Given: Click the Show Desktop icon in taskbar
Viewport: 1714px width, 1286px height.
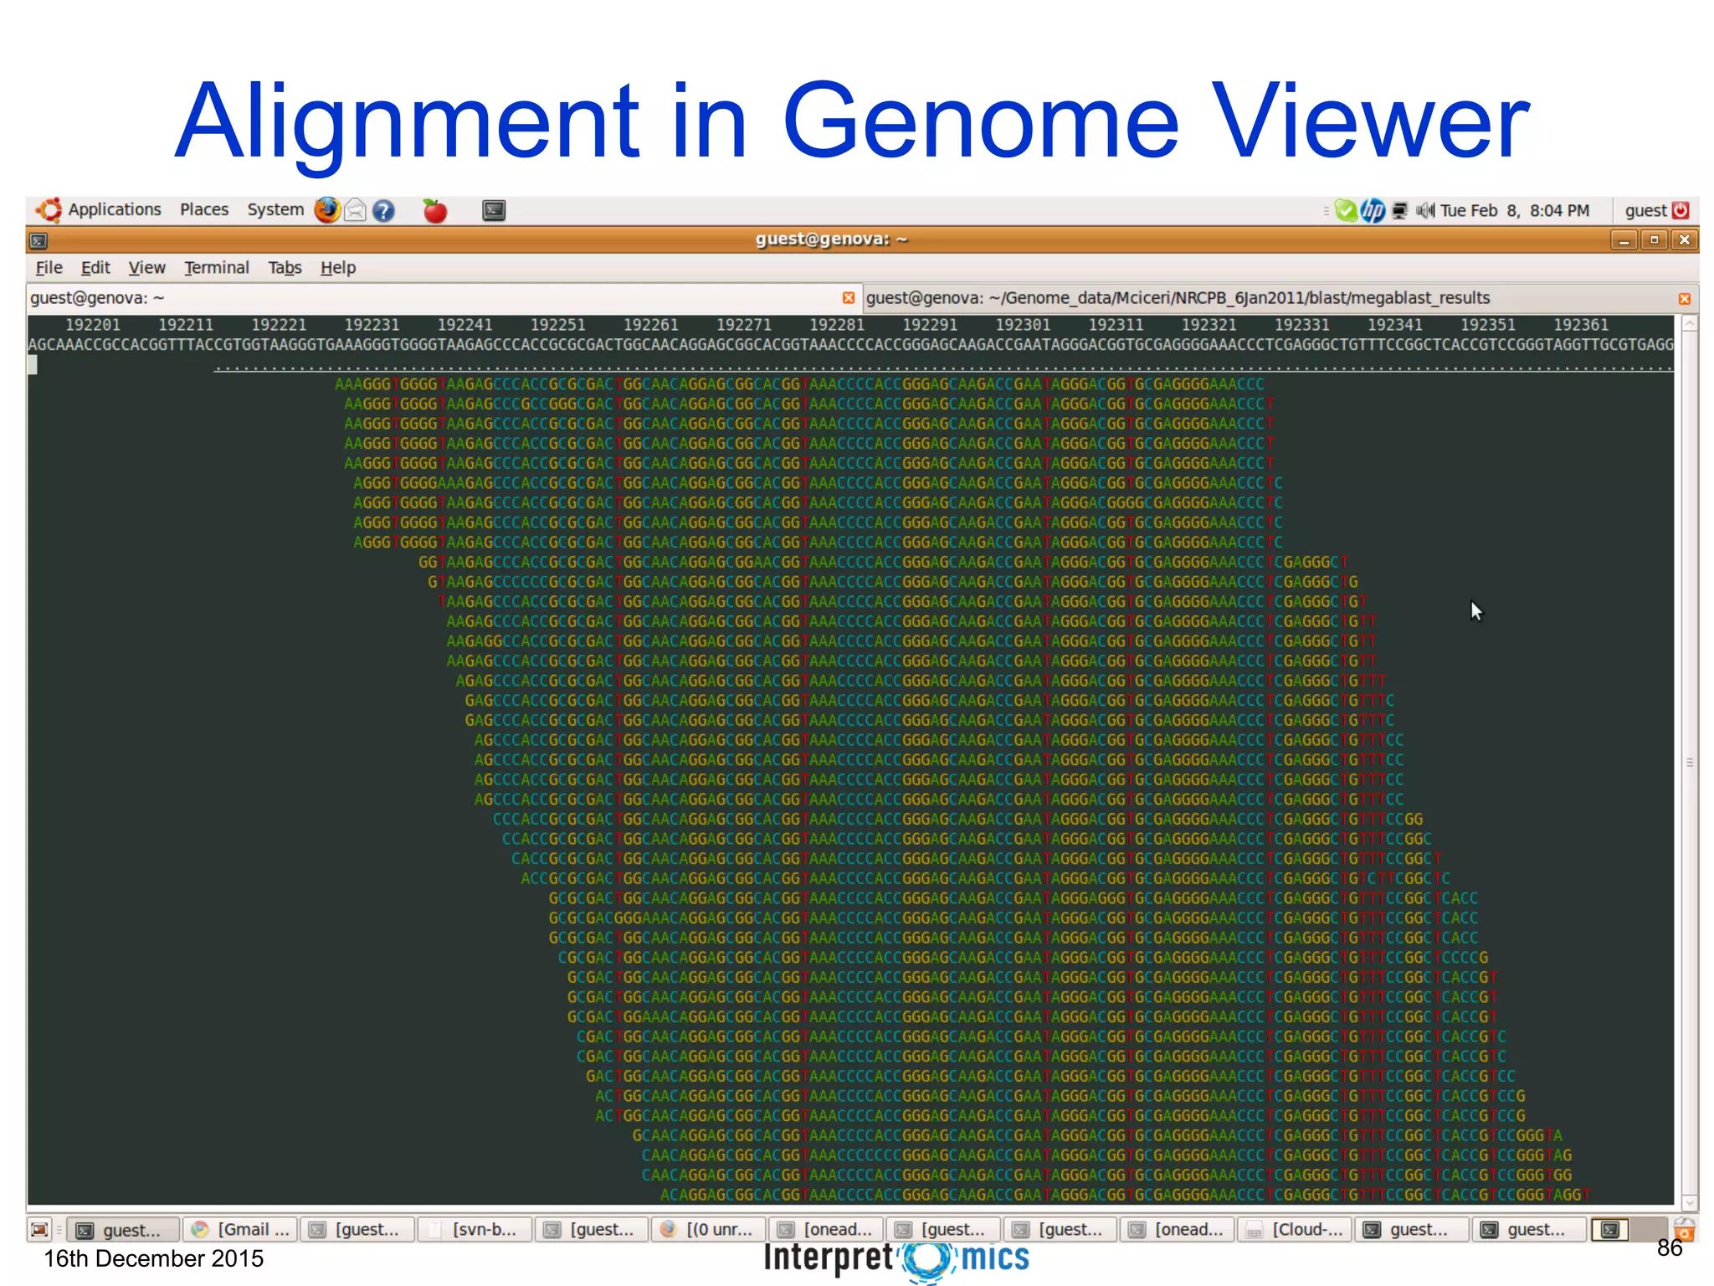Looking at the screenshot, I should tap(39, 1230).
